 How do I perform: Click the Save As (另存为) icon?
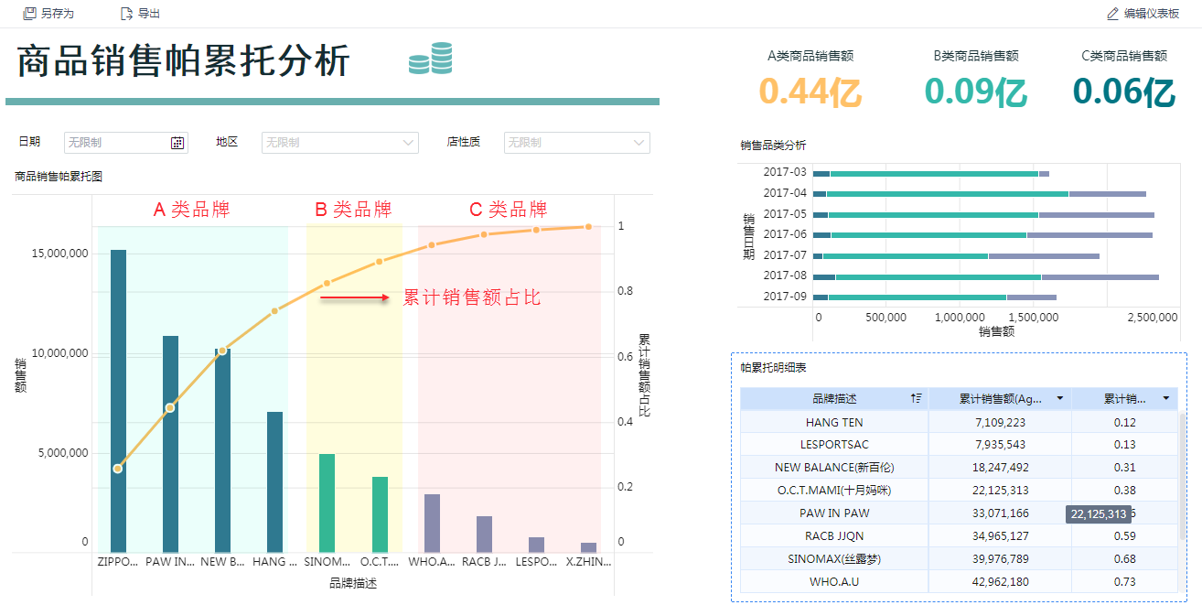click(x=29, y=14)
